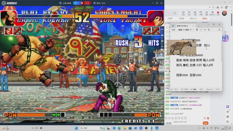Click the magnifier in the Kuaishou search box
Image resolution: width=233 pixels, height=131 pixels.
(x=175, y=13)
